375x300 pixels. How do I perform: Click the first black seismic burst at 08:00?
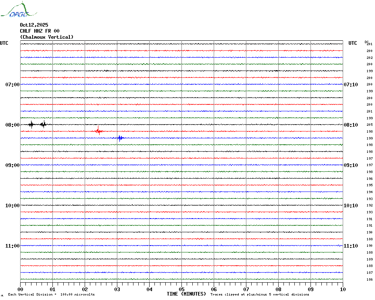pyautogui.click(x=31, y=124)
